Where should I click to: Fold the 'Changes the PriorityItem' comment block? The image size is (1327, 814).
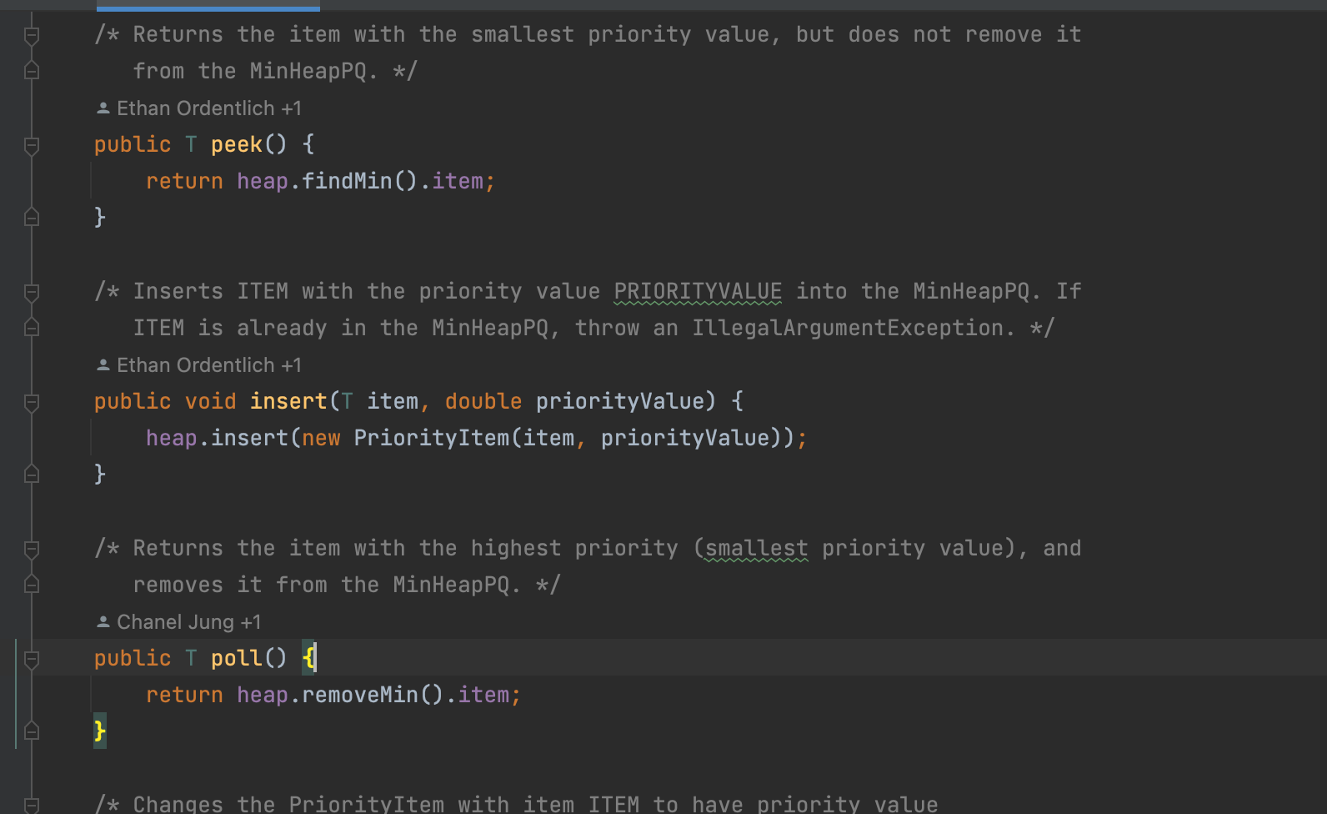tap(32, 805)
